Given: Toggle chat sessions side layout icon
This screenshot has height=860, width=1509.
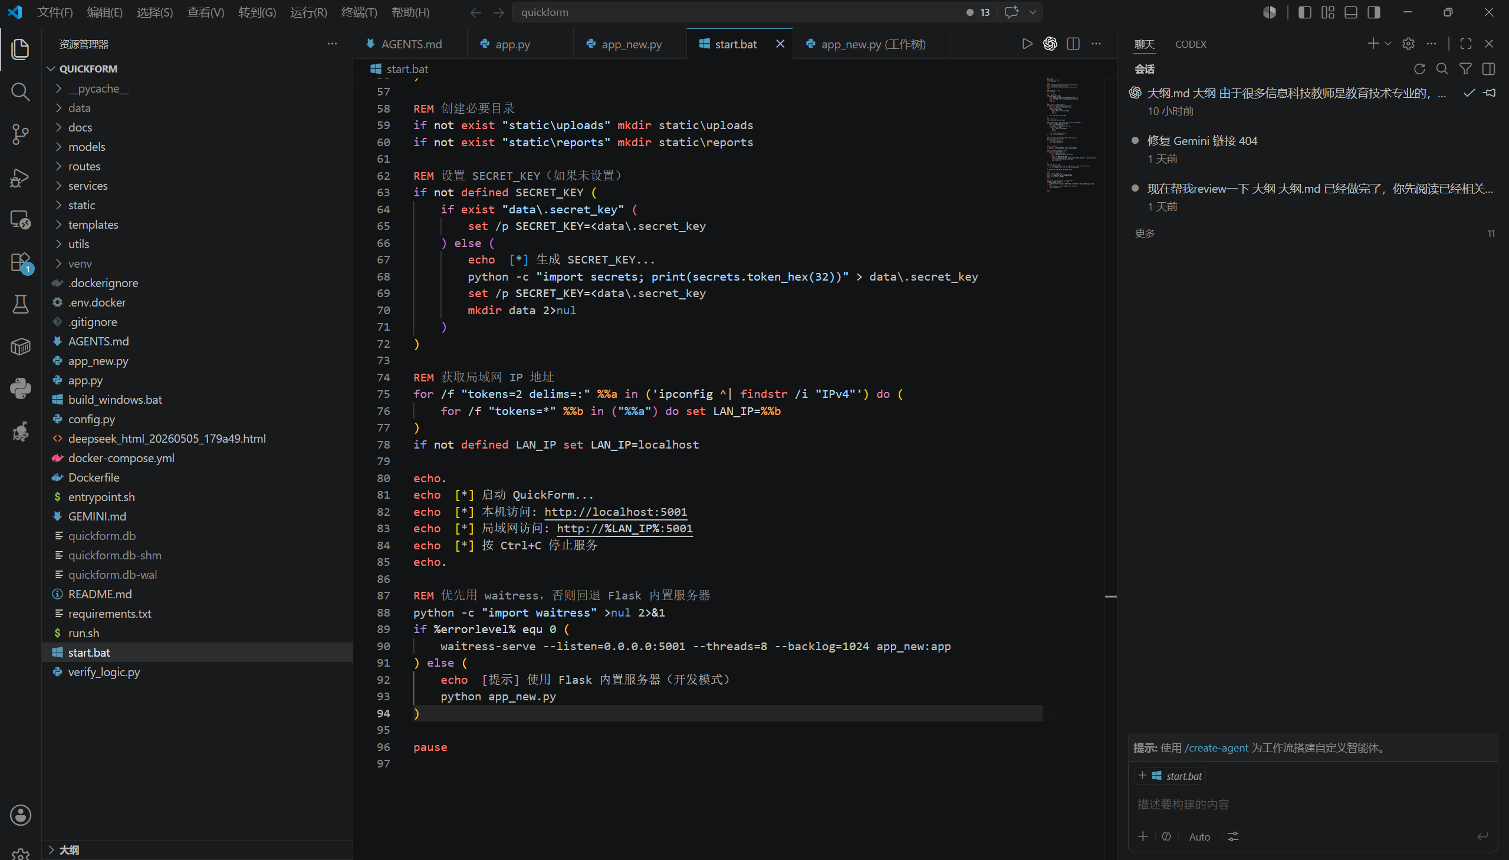Looking at the screenshot, I should (1488, 69).
